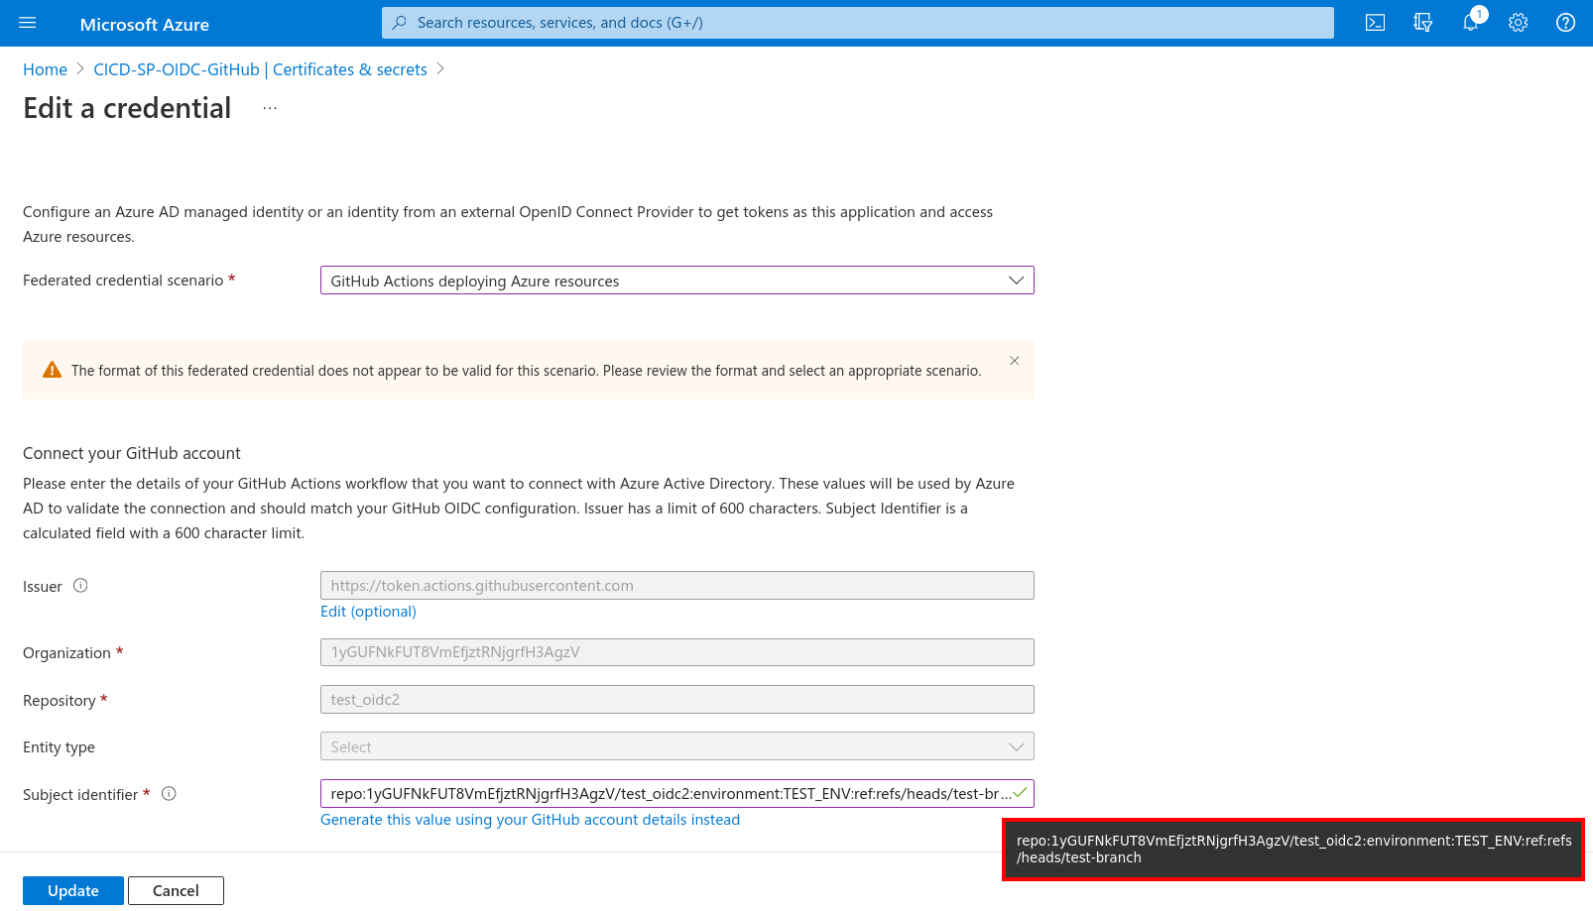Screen dimensions: 1593x911
Task: Dismiss the federated credential warning banner
Action: (x=1014, y=361)
